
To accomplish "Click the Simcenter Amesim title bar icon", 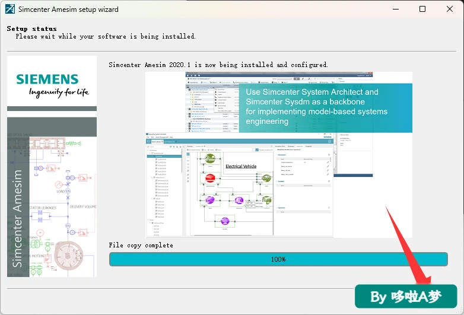I will point(9,9).
